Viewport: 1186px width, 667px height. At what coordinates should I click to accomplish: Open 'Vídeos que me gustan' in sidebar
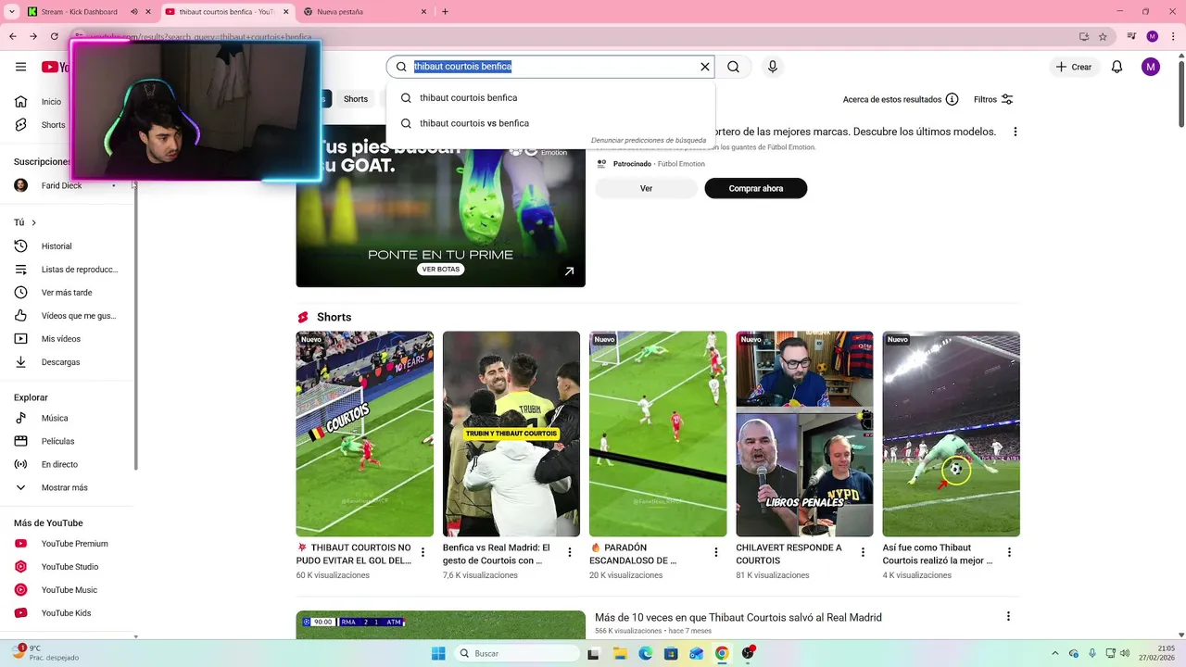click(x=67, y=316)
